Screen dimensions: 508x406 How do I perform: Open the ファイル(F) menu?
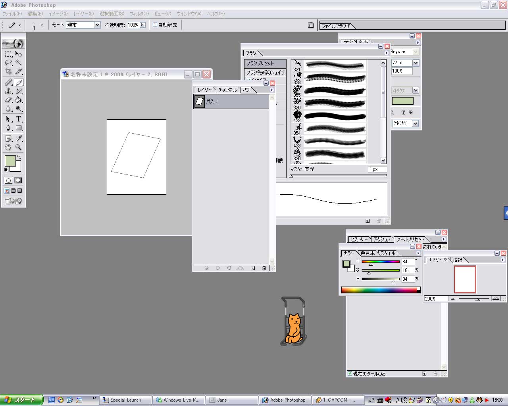point(12,13)
